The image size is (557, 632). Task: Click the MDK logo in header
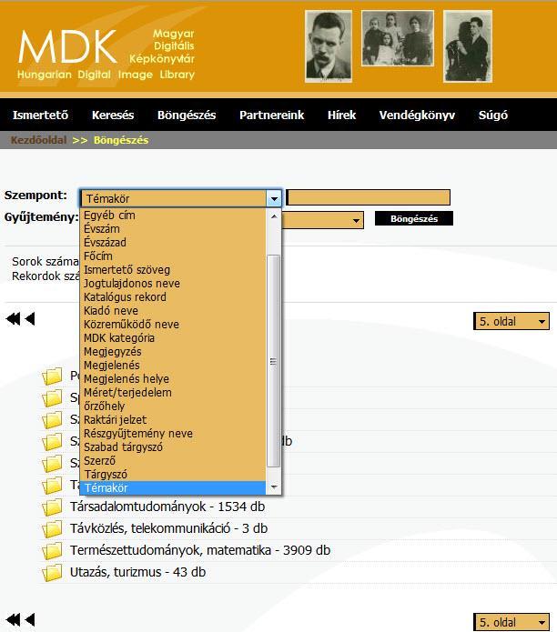pyautogui.click(x=106, y=54)
